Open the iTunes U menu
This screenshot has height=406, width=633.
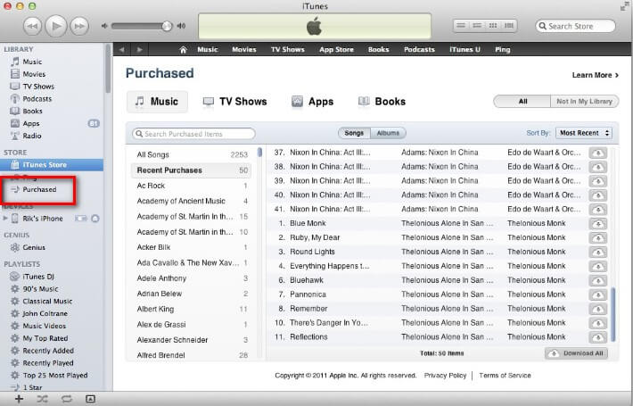[x=464, y=50]
